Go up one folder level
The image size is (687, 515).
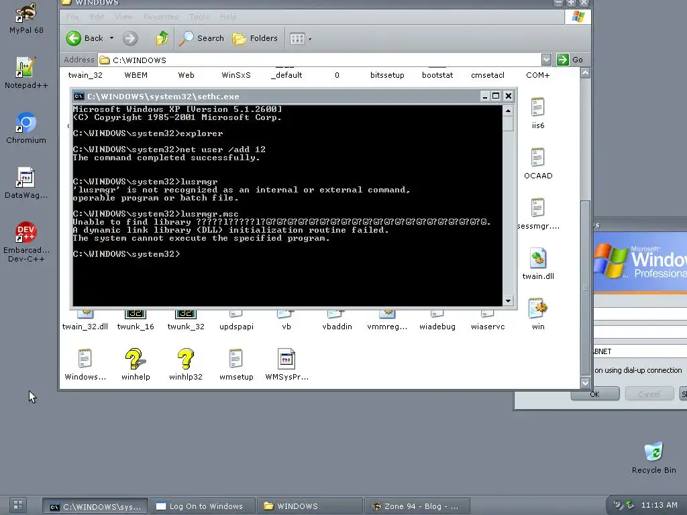(162, 38)
